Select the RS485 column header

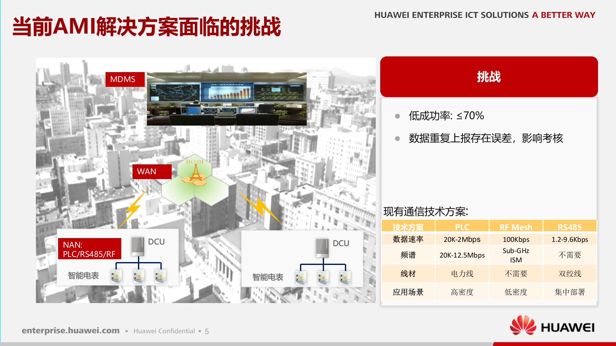tap(570, 227)
